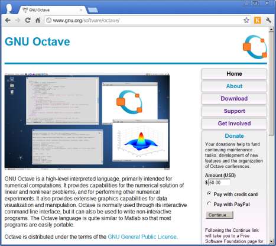Click the Octave logo in the page header
Viewport: 276px width, 246px height.
click(x=255, y=47)
